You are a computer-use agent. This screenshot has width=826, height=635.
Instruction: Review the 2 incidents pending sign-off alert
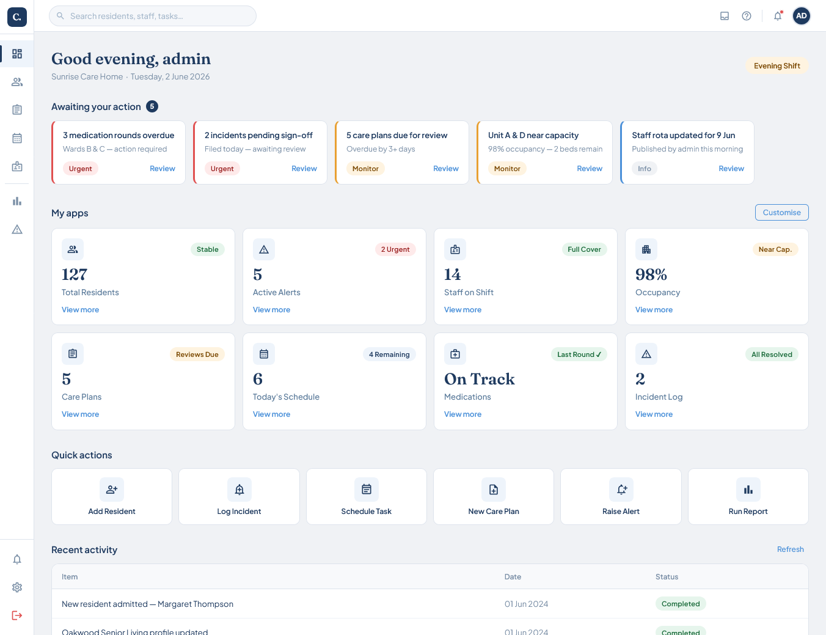coord(304,169)
